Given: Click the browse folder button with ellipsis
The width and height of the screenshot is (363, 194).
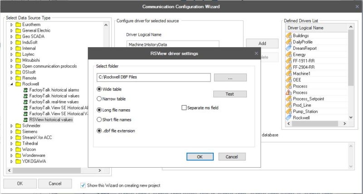Looking at the screenshot, I should click(x=230, y=78).
